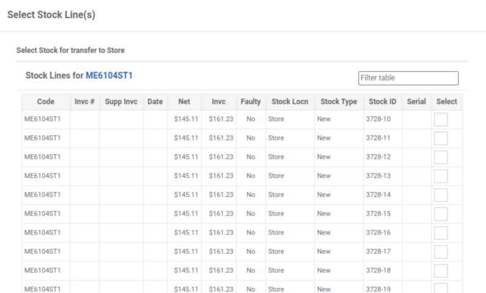Select stock line 3728-13 checkbox
The width and height of the screenshot is (486, 293).
click(440, 176)
